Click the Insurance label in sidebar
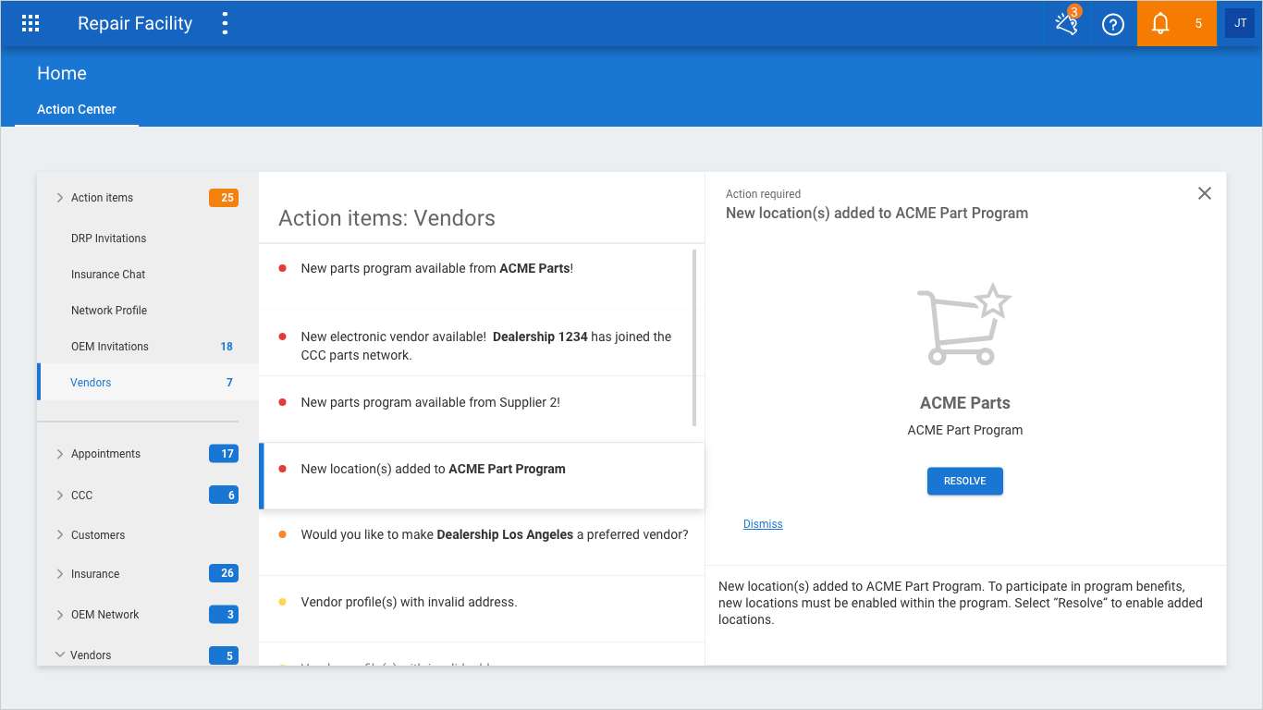1263x710 pixels. point(95,574)
